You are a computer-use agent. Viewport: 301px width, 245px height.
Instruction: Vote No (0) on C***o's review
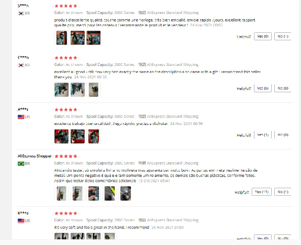pos(283,88)
